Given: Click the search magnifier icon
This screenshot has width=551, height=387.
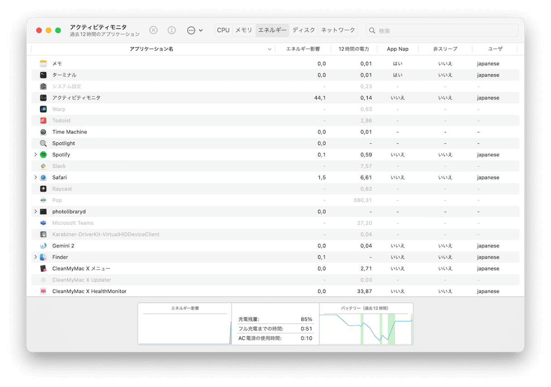Looking at the screenshot, I should coord(372,31).
